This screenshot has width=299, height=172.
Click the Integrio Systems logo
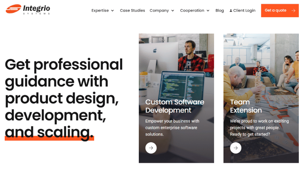[28, 9]
